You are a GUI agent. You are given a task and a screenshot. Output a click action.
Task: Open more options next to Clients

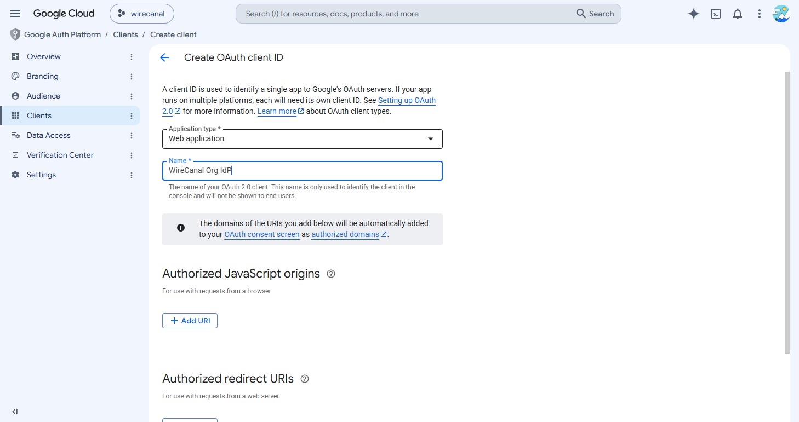(x=131, y=116)
